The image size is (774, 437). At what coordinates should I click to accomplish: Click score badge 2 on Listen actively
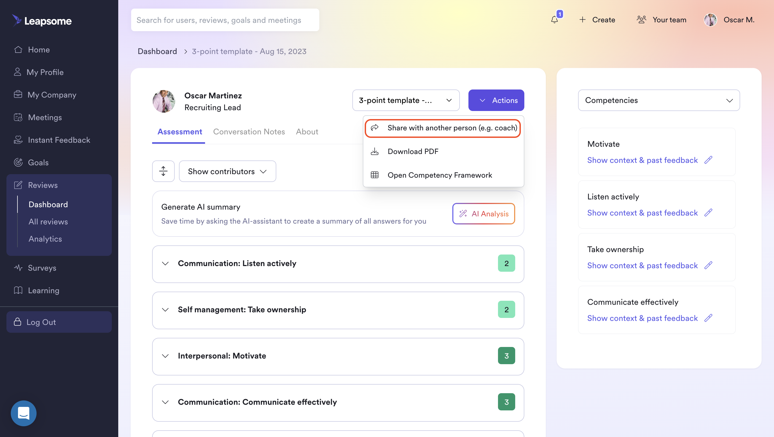506,263
